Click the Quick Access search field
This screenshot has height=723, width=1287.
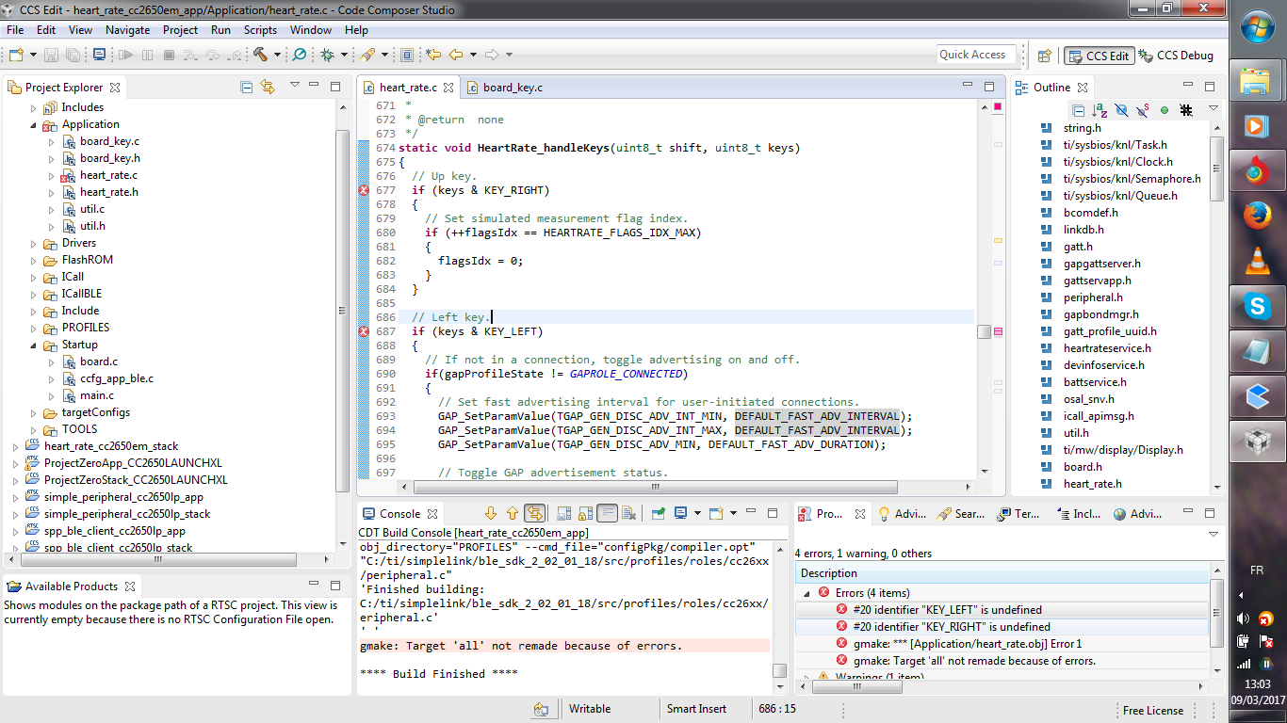click(976, 55)
